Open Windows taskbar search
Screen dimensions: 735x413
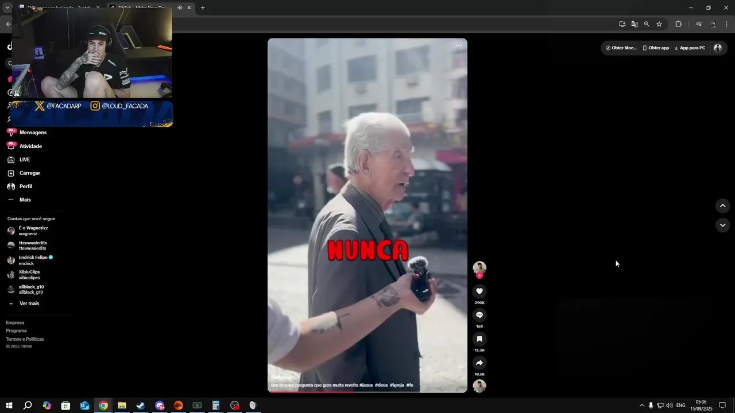(28, 406)
